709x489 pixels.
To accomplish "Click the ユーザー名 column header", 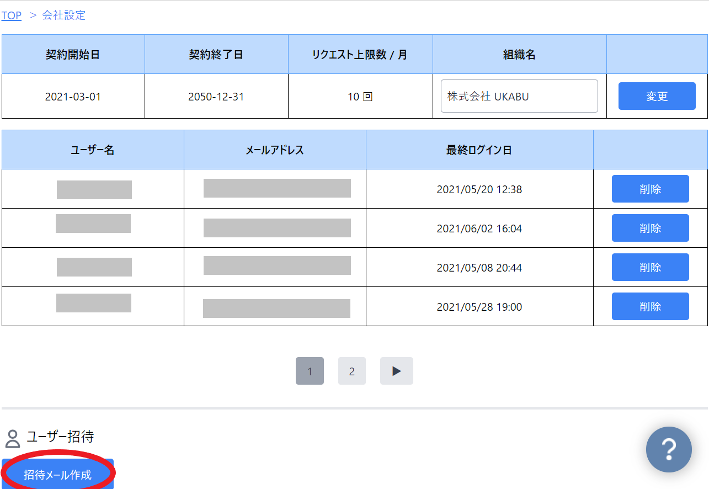I will tap(93, 149).
